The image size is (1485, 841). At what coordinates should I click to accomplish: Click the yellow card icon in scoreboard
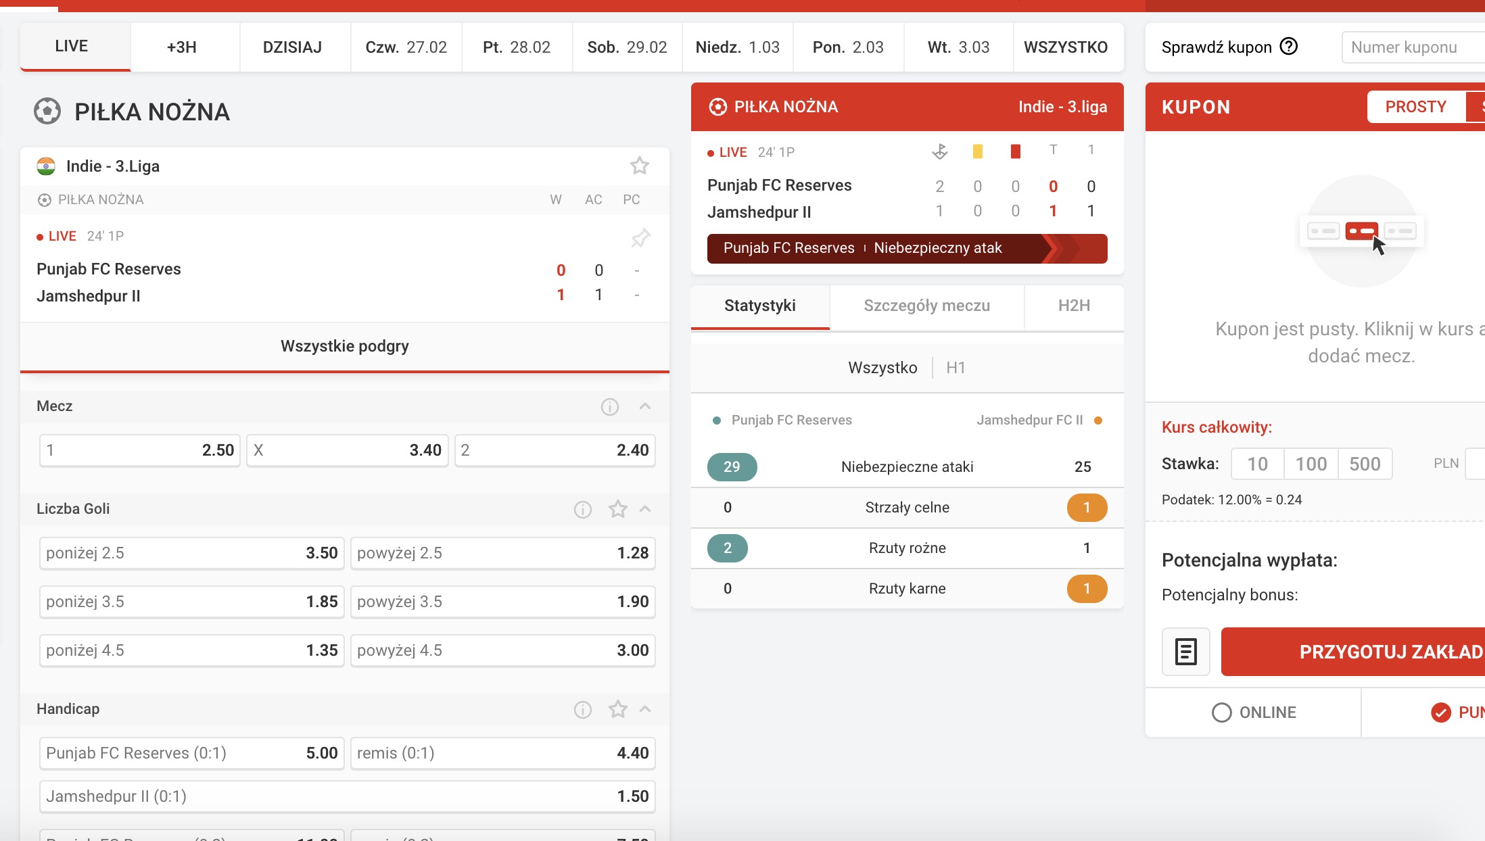(978, 151)
